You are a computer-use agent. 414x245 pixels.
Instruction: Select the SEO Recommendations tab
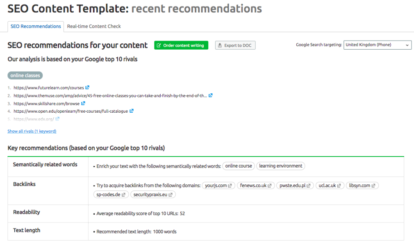(36, 26)
